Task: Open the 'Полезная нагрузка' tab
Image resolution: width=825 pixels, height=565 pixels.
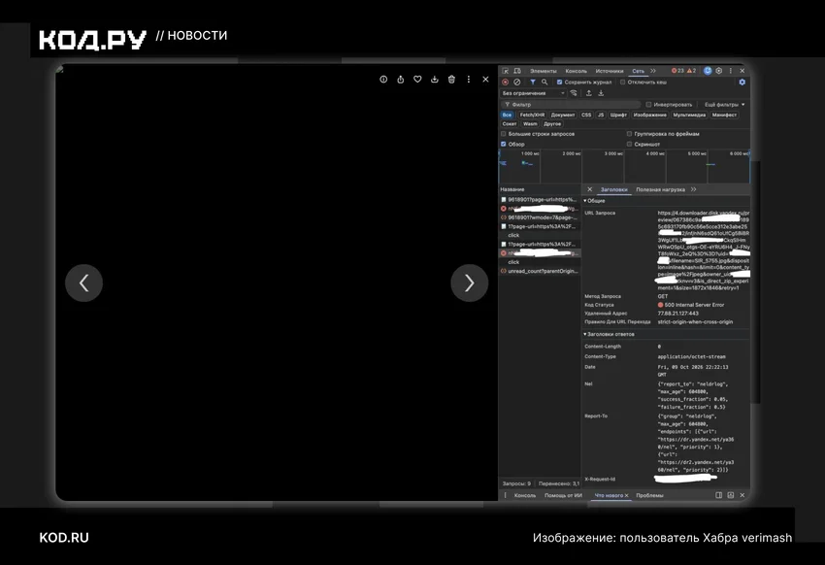Action: tap(660, 189)
